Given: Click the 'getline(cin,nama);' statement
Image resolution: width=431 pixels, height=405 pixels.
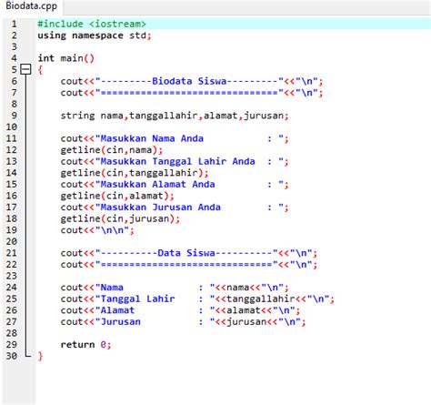Looking at the screenshot, I should tap(112, 150).
